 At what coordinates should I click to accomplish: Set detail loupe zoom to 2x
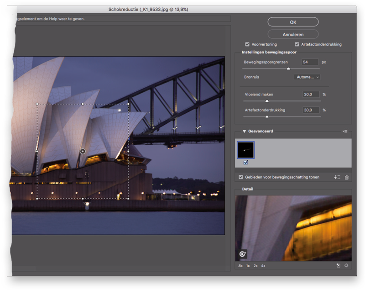255,266
